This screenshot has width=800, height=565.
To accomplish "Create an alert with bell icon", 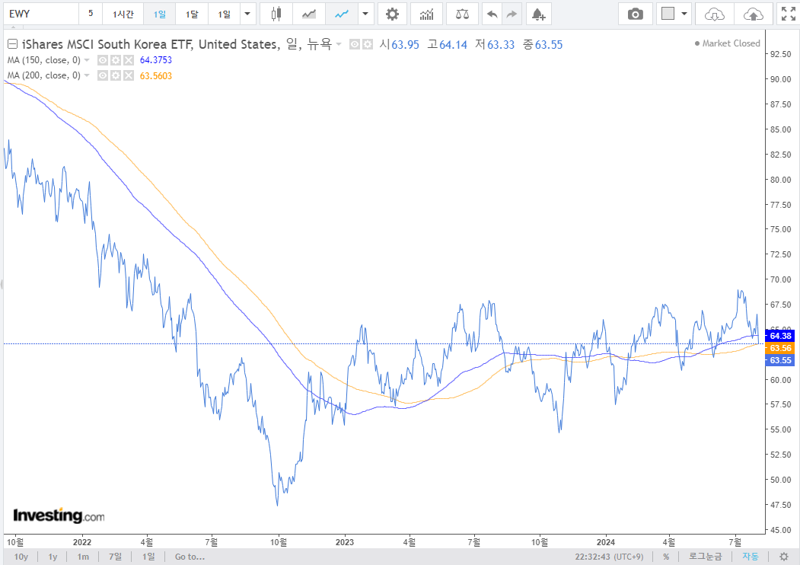I will click(x=538, y=14).
